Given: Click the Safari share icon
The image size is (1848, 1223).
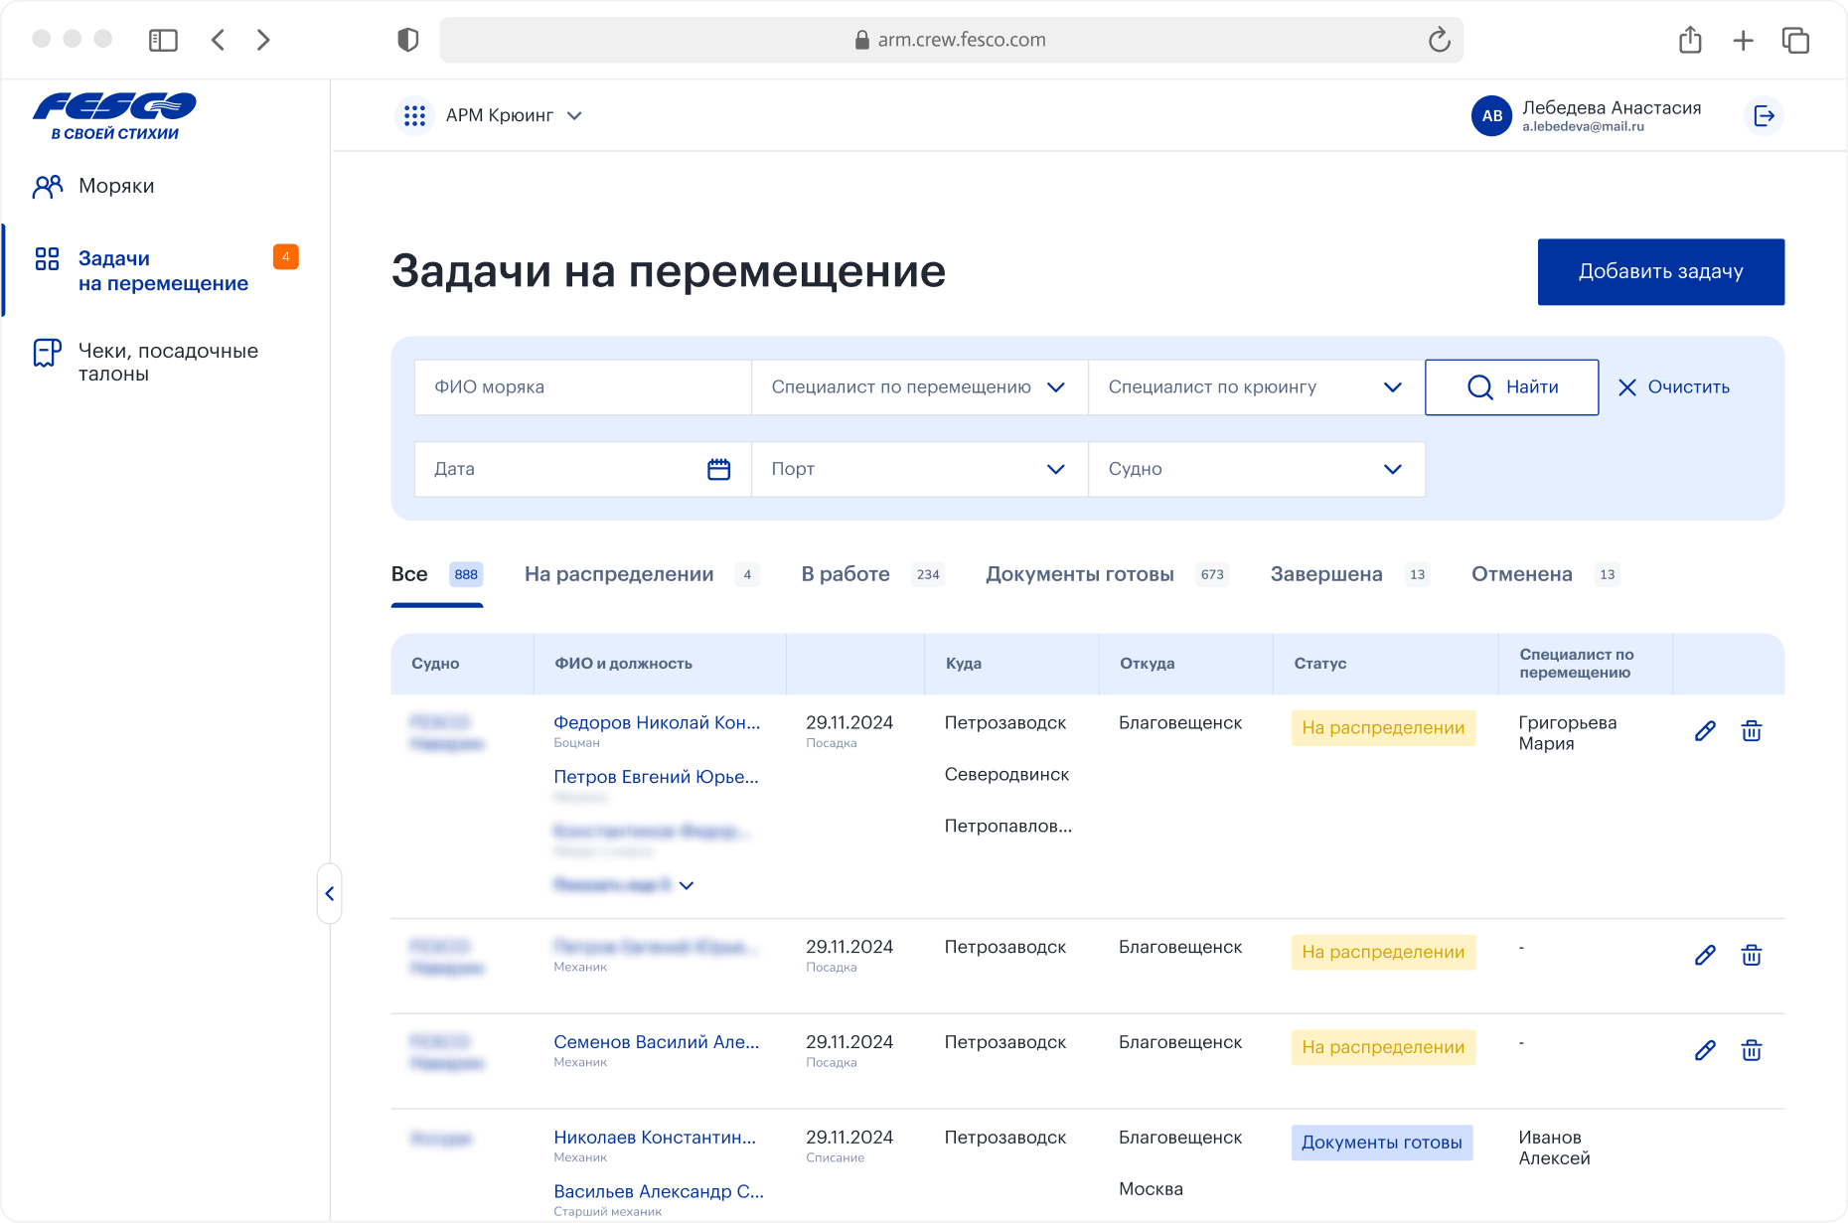Looking at the screenshot, I should coord(1689,40).
